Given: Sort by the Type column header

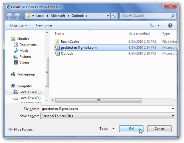Looking at the screenshot, I should 166,34.
